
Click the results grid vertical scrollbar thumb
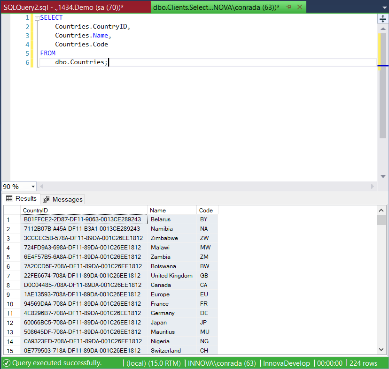click(381, 220)
